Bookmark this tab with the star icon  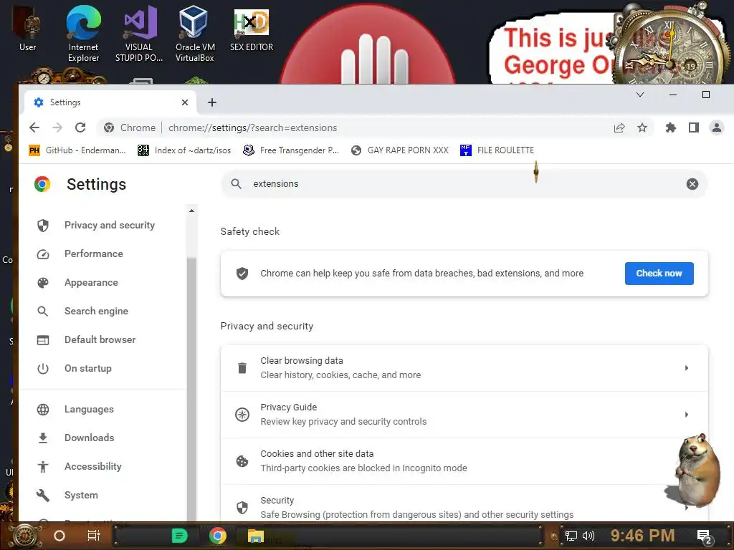point(642,127)
